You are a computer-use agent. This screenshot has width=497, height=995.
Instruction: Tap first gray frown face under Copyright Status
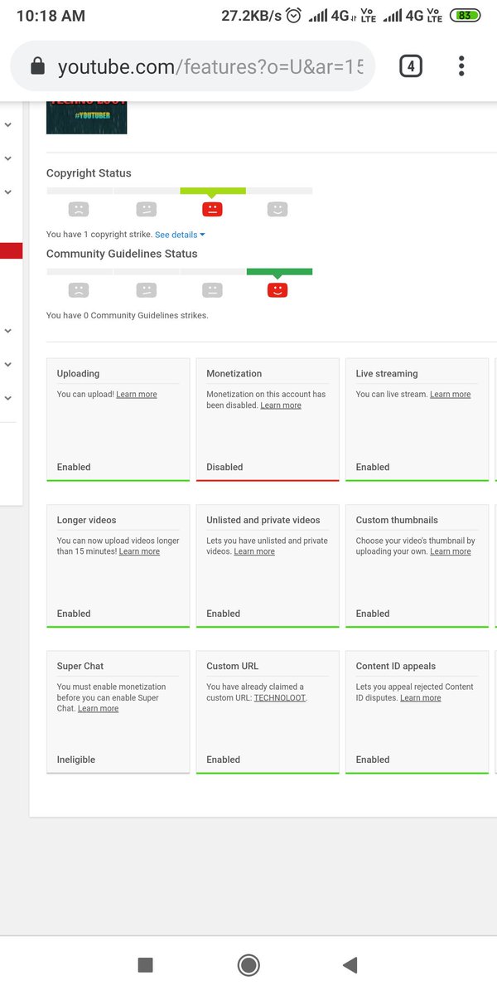tap(79, 210)
